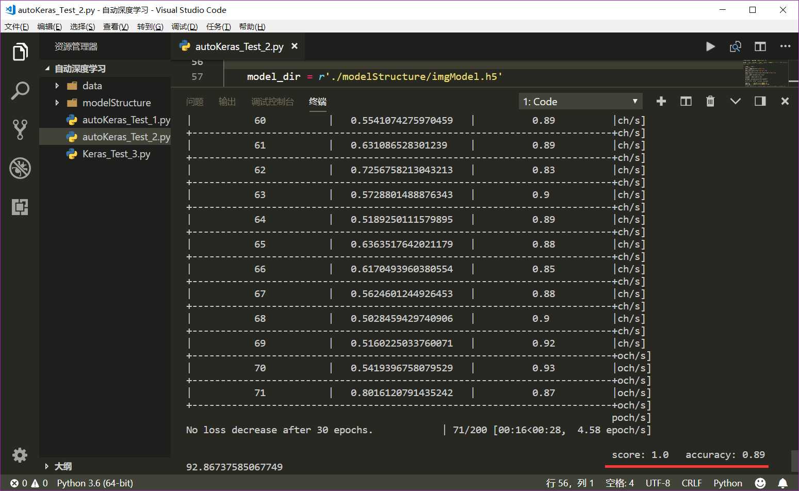Switch to the 问题 problems tab
Screen dimensions: 799x491
(195, 102)
